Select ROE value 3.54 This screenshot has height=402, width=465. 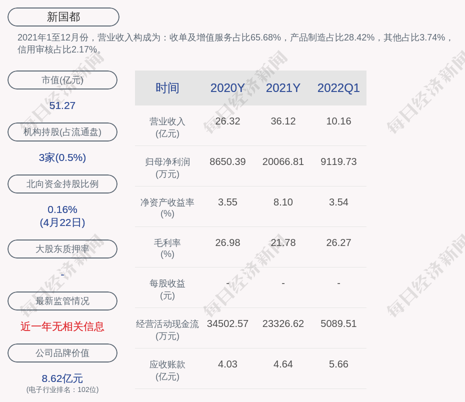pyautogui.click(x=338, y=202)
